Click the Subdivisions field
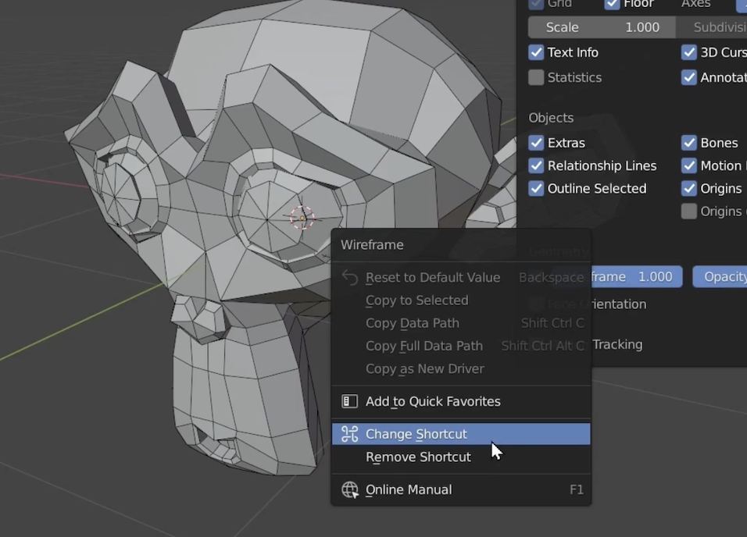747x537 pixels. click(712, 27)
